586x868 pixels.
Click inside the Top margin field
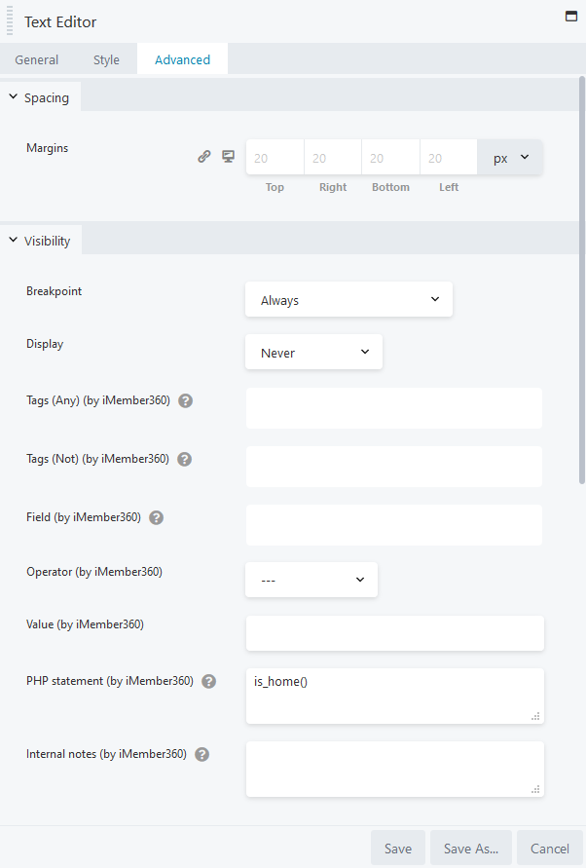(274, 156)
